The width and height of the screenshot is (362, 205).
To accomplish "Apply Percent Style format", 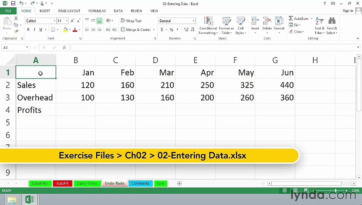I will point(171,30).
